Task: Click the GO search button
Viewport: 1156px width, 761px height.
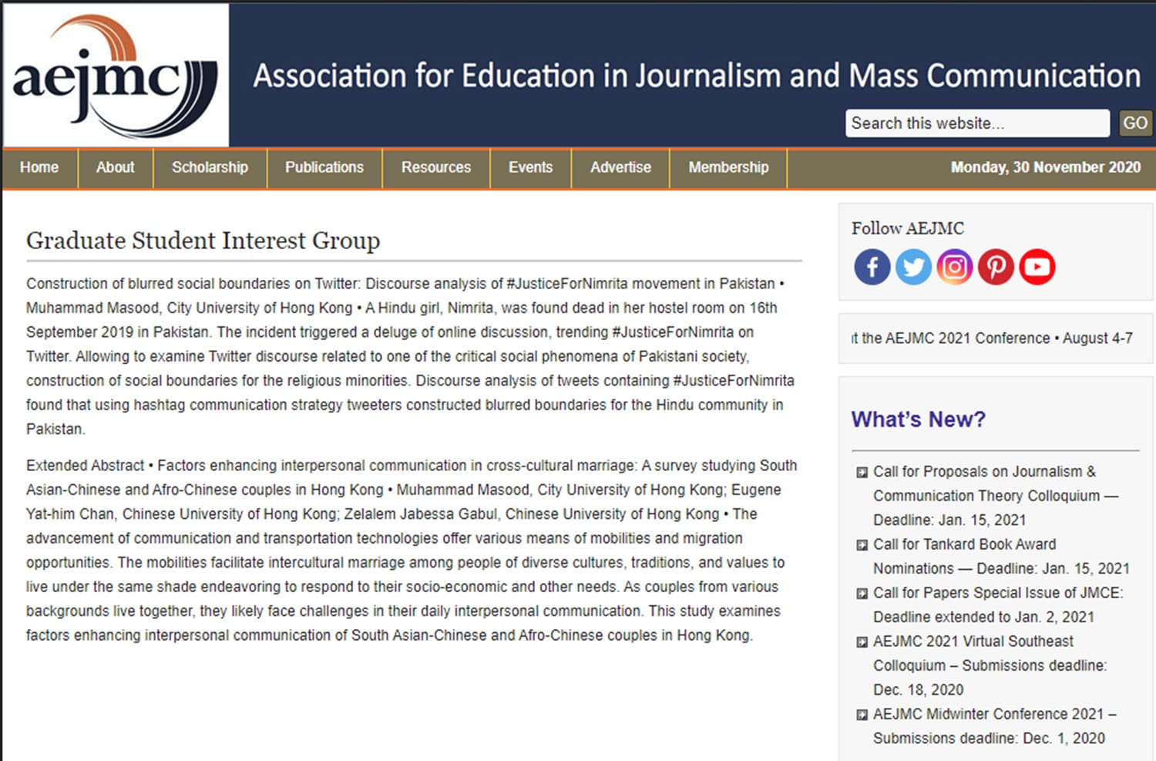Action: point(1135,123)
